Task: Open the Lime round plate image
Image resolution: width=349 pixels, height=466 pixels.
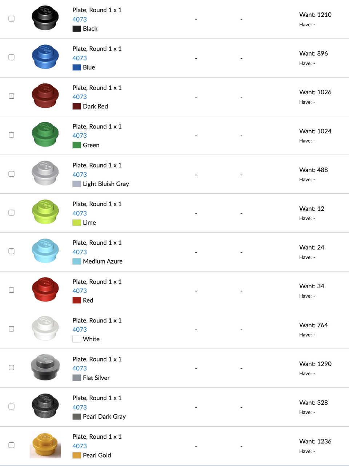Action: pyautogui.click(x=45, y=212)
